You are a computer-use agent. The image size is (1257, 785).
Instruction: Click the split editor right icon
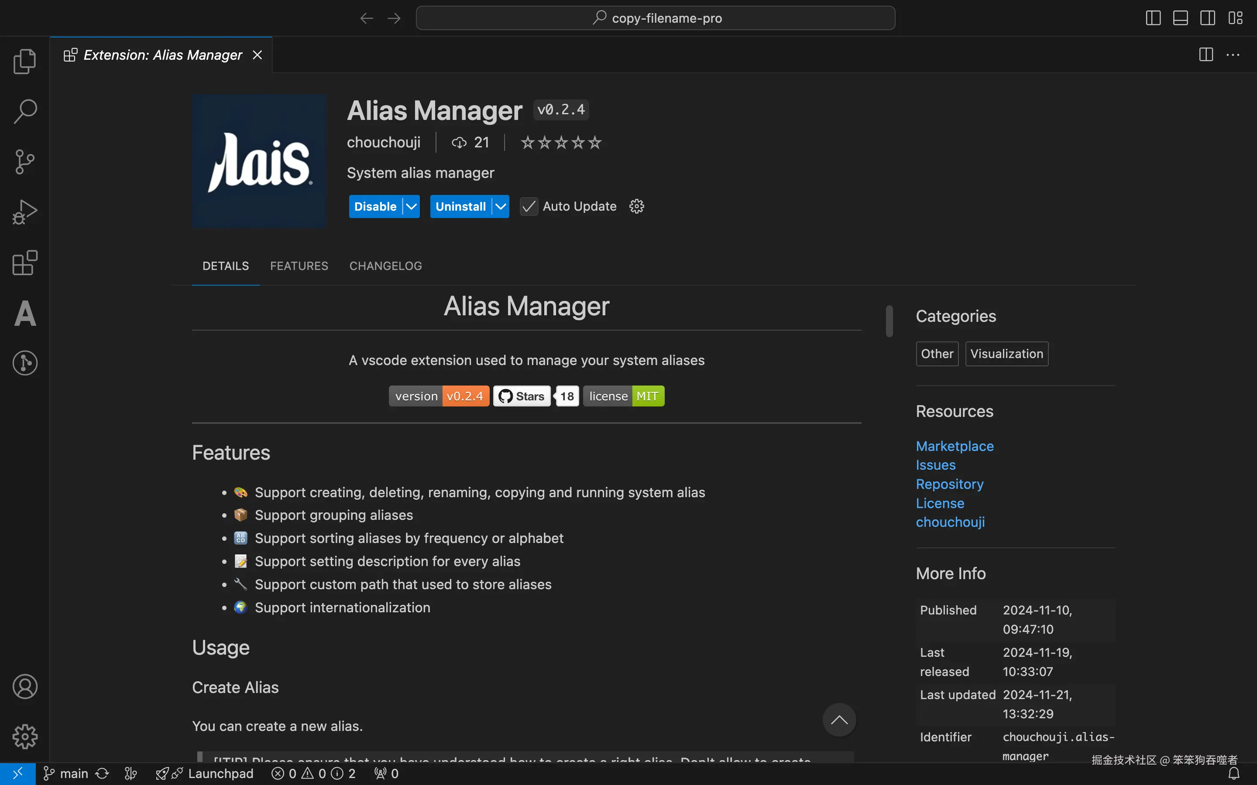click(x=1205, y=55)
